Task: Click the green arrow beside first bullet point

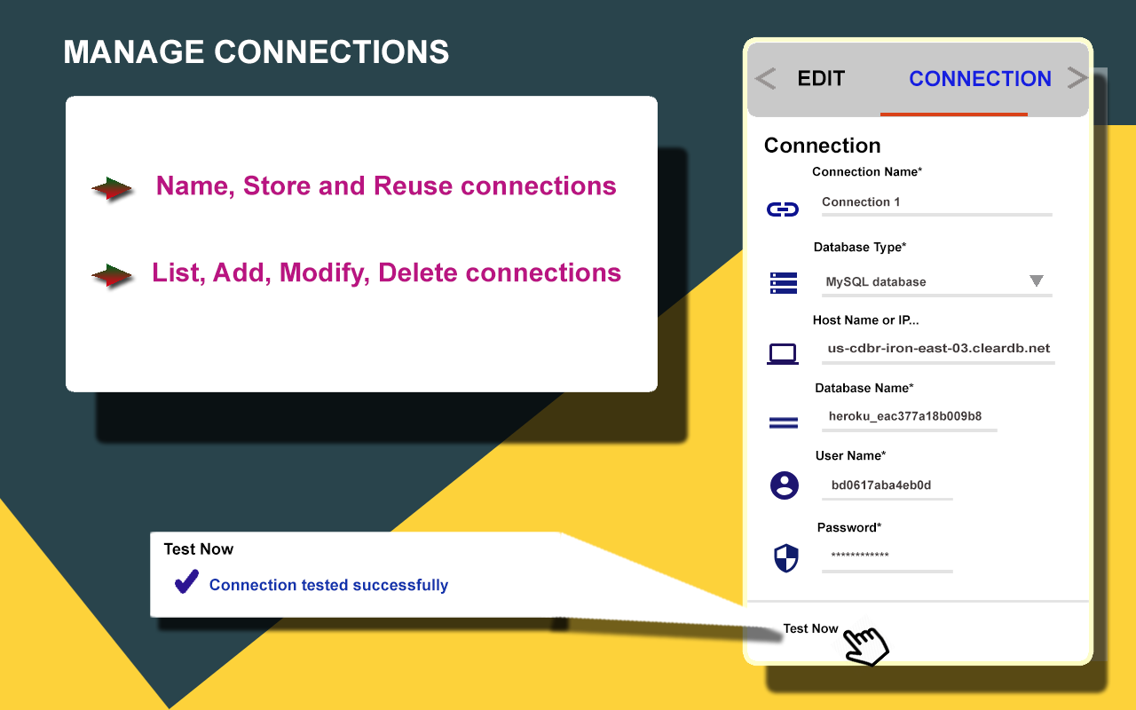Action: [x=111, y=187]
